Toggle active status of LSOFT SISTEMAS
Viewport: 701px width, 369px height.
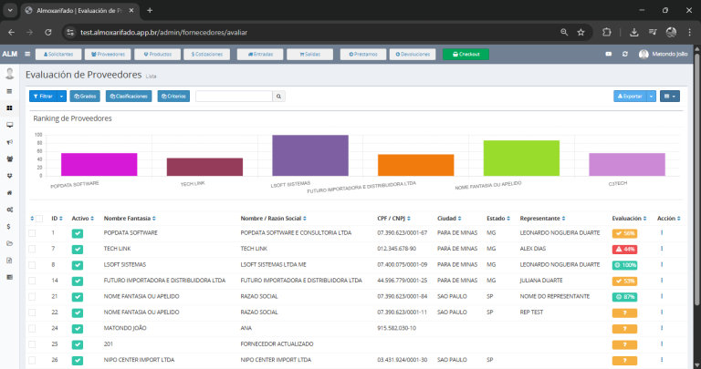pyautogui.click(x=78, y=264)
